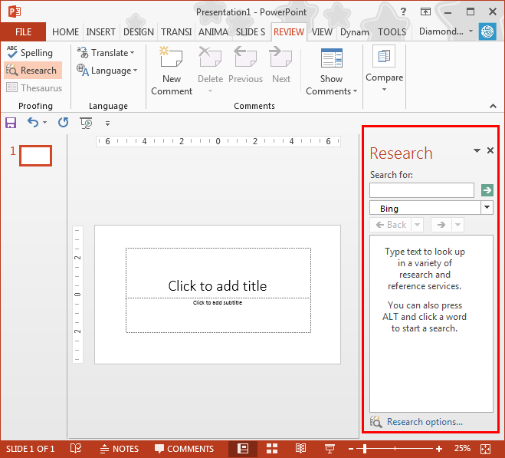Open Research options link
This screenshot has width=505, height=458.
click(x=425, y=422)
